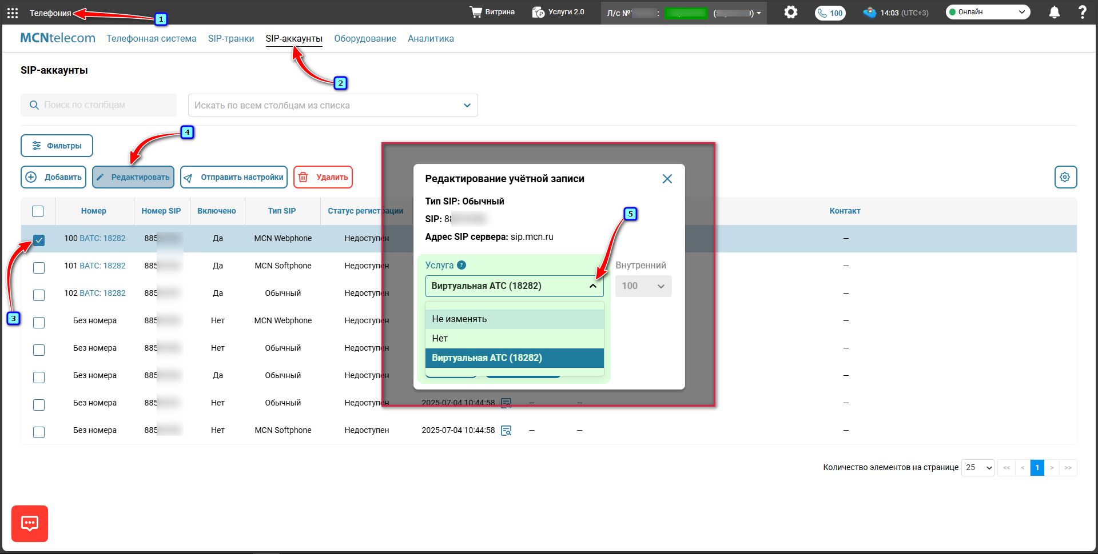The width and height of the screenshot is (1098, 554).
Task: Click the next page arrow
Action: [x=1052, y=467]
